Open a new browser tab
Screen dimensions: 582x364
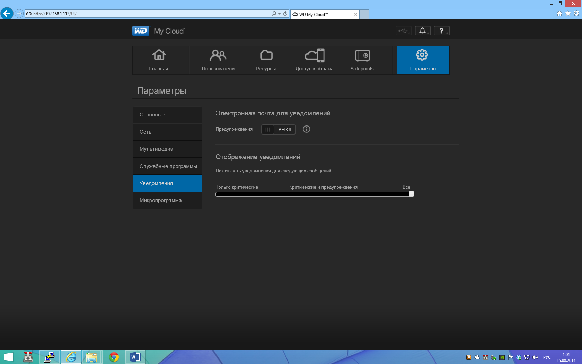coord(364,14)
